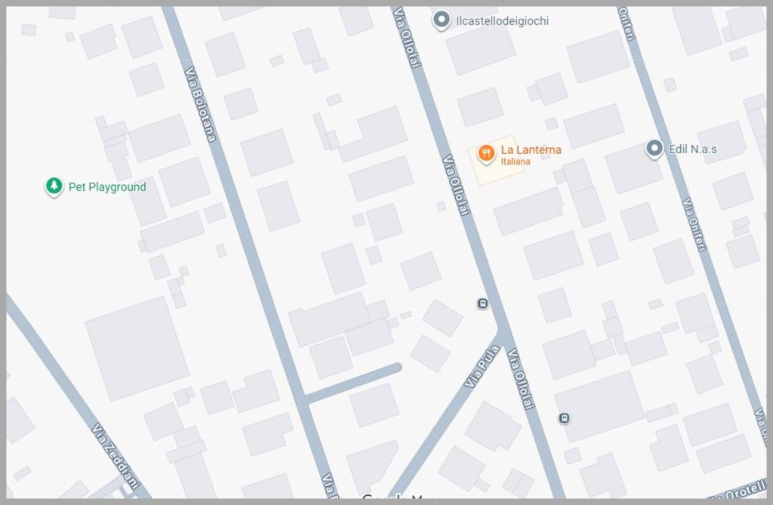
Task: Open the Ilcastellodeigiochi location pin
Action: pos(441,20)
